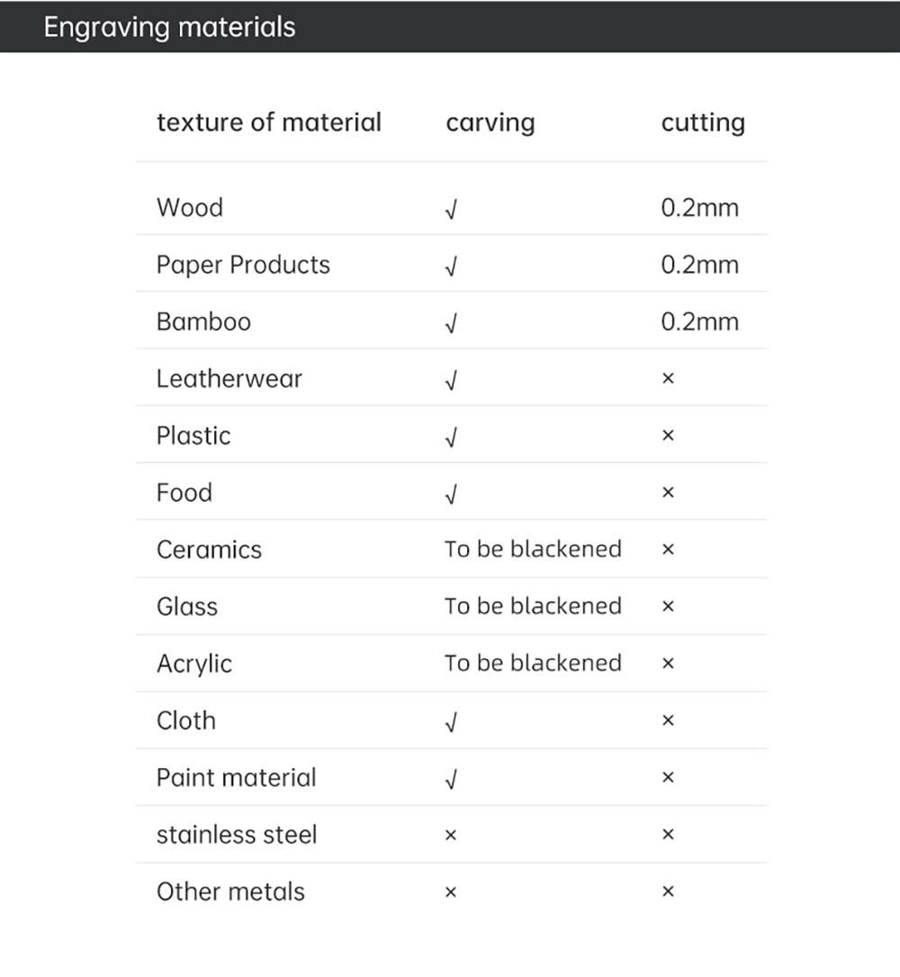Screen dimensions: 900x977
Task: Click the carving checkmark for Wood
Action: [x=451, y=210]
